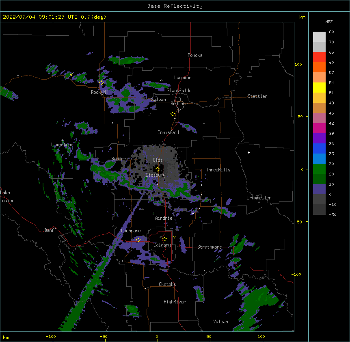The width and height of the screenshot is (350, 342).
Task: Click the Strathmore town label
Action: point(210,247)
